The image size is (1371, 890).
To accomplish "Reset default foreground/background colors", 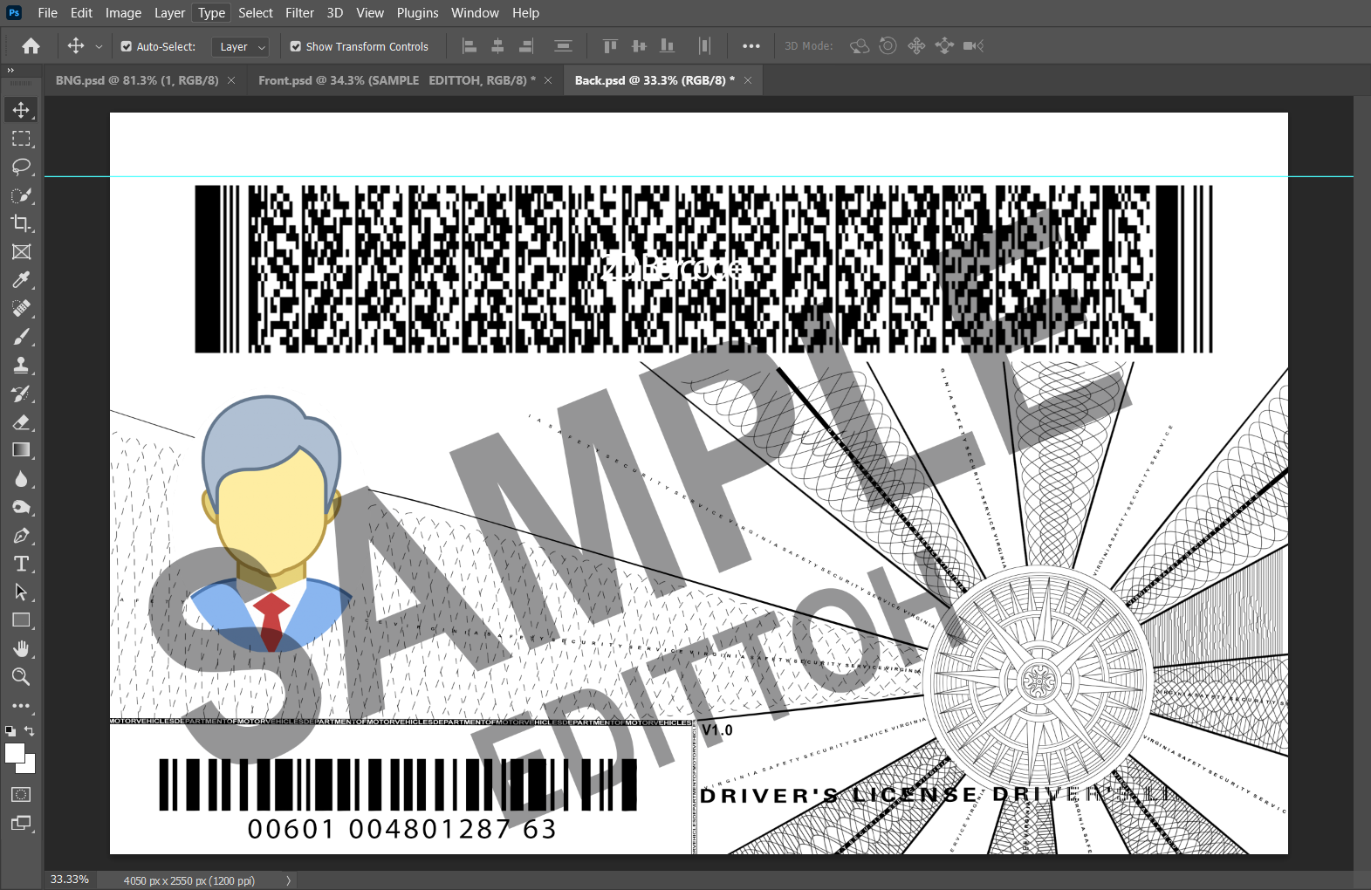I will [x=10, y=731].
